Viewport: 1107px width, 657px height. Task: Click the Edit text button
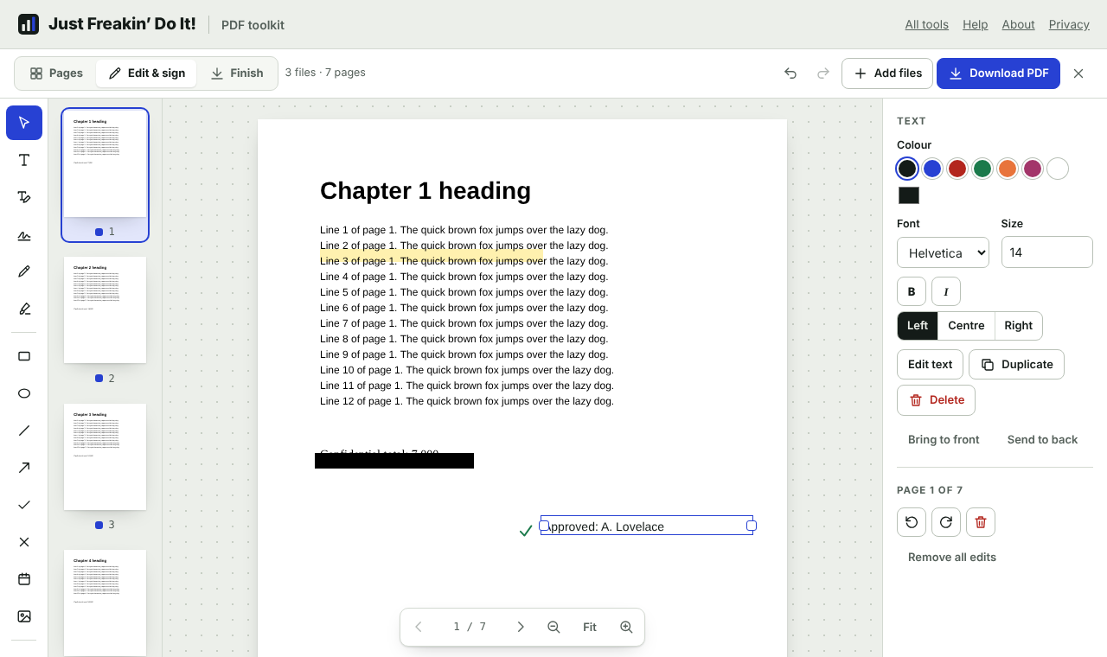click(930, 364)
